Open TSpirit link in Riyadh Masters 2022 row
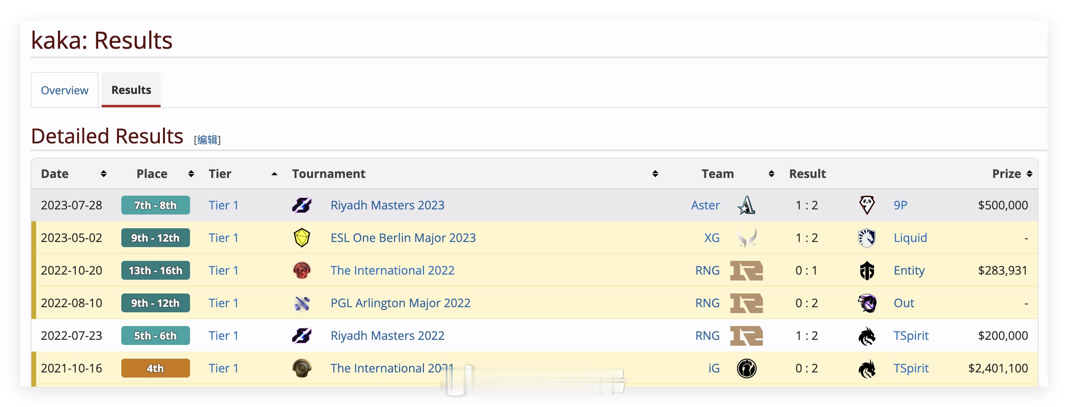1068x407 pixels. coord(911,335)
